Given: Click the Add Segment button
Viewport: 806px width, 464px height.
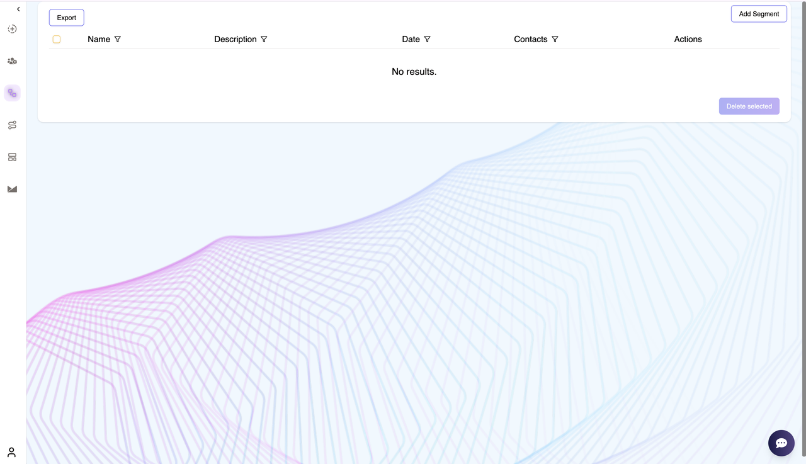Looking at the screenshot, I should (759, 14).
